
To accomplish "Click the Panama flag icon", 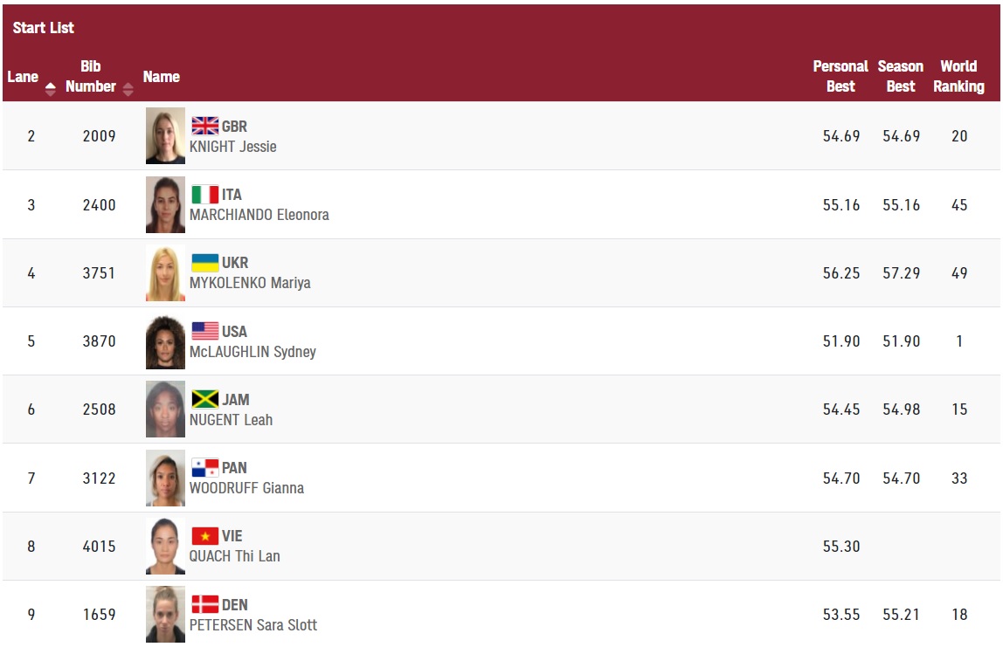I will pyautogui.click(x=205, y=468).
